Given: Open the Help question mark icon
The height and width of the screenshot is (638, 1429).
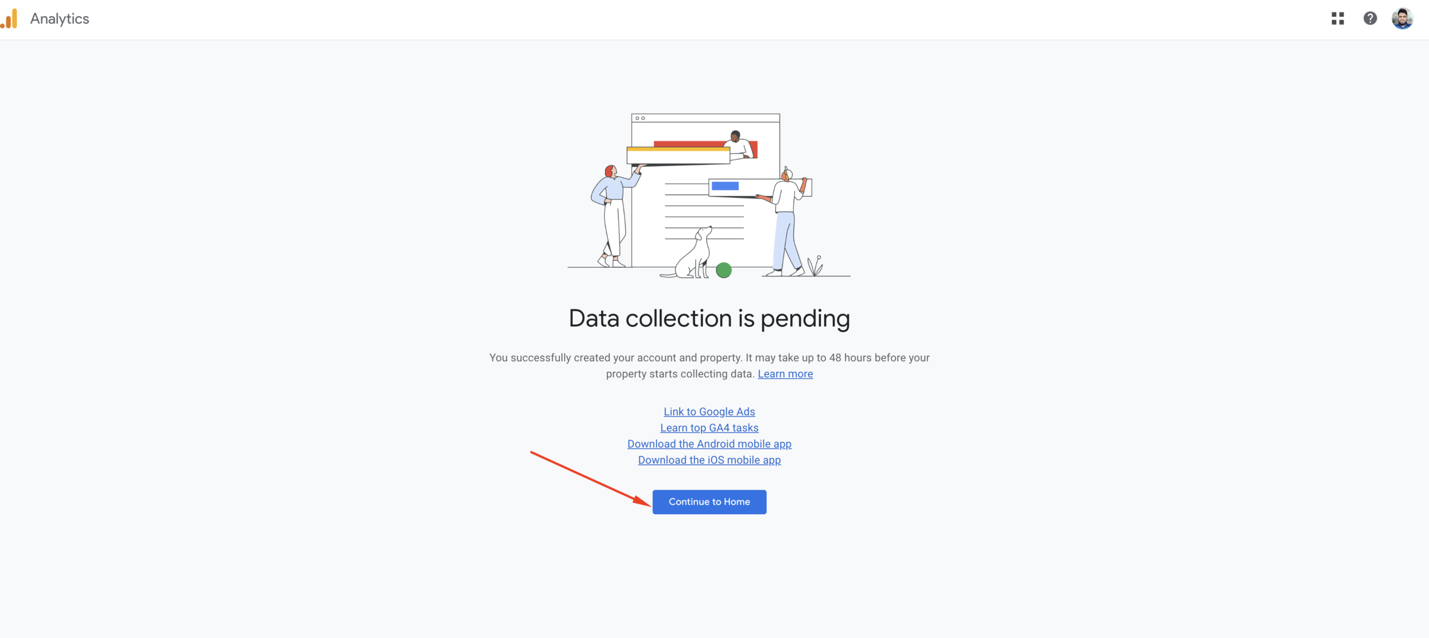Looking at the screenshot, I should click(x=1370, y=18).
